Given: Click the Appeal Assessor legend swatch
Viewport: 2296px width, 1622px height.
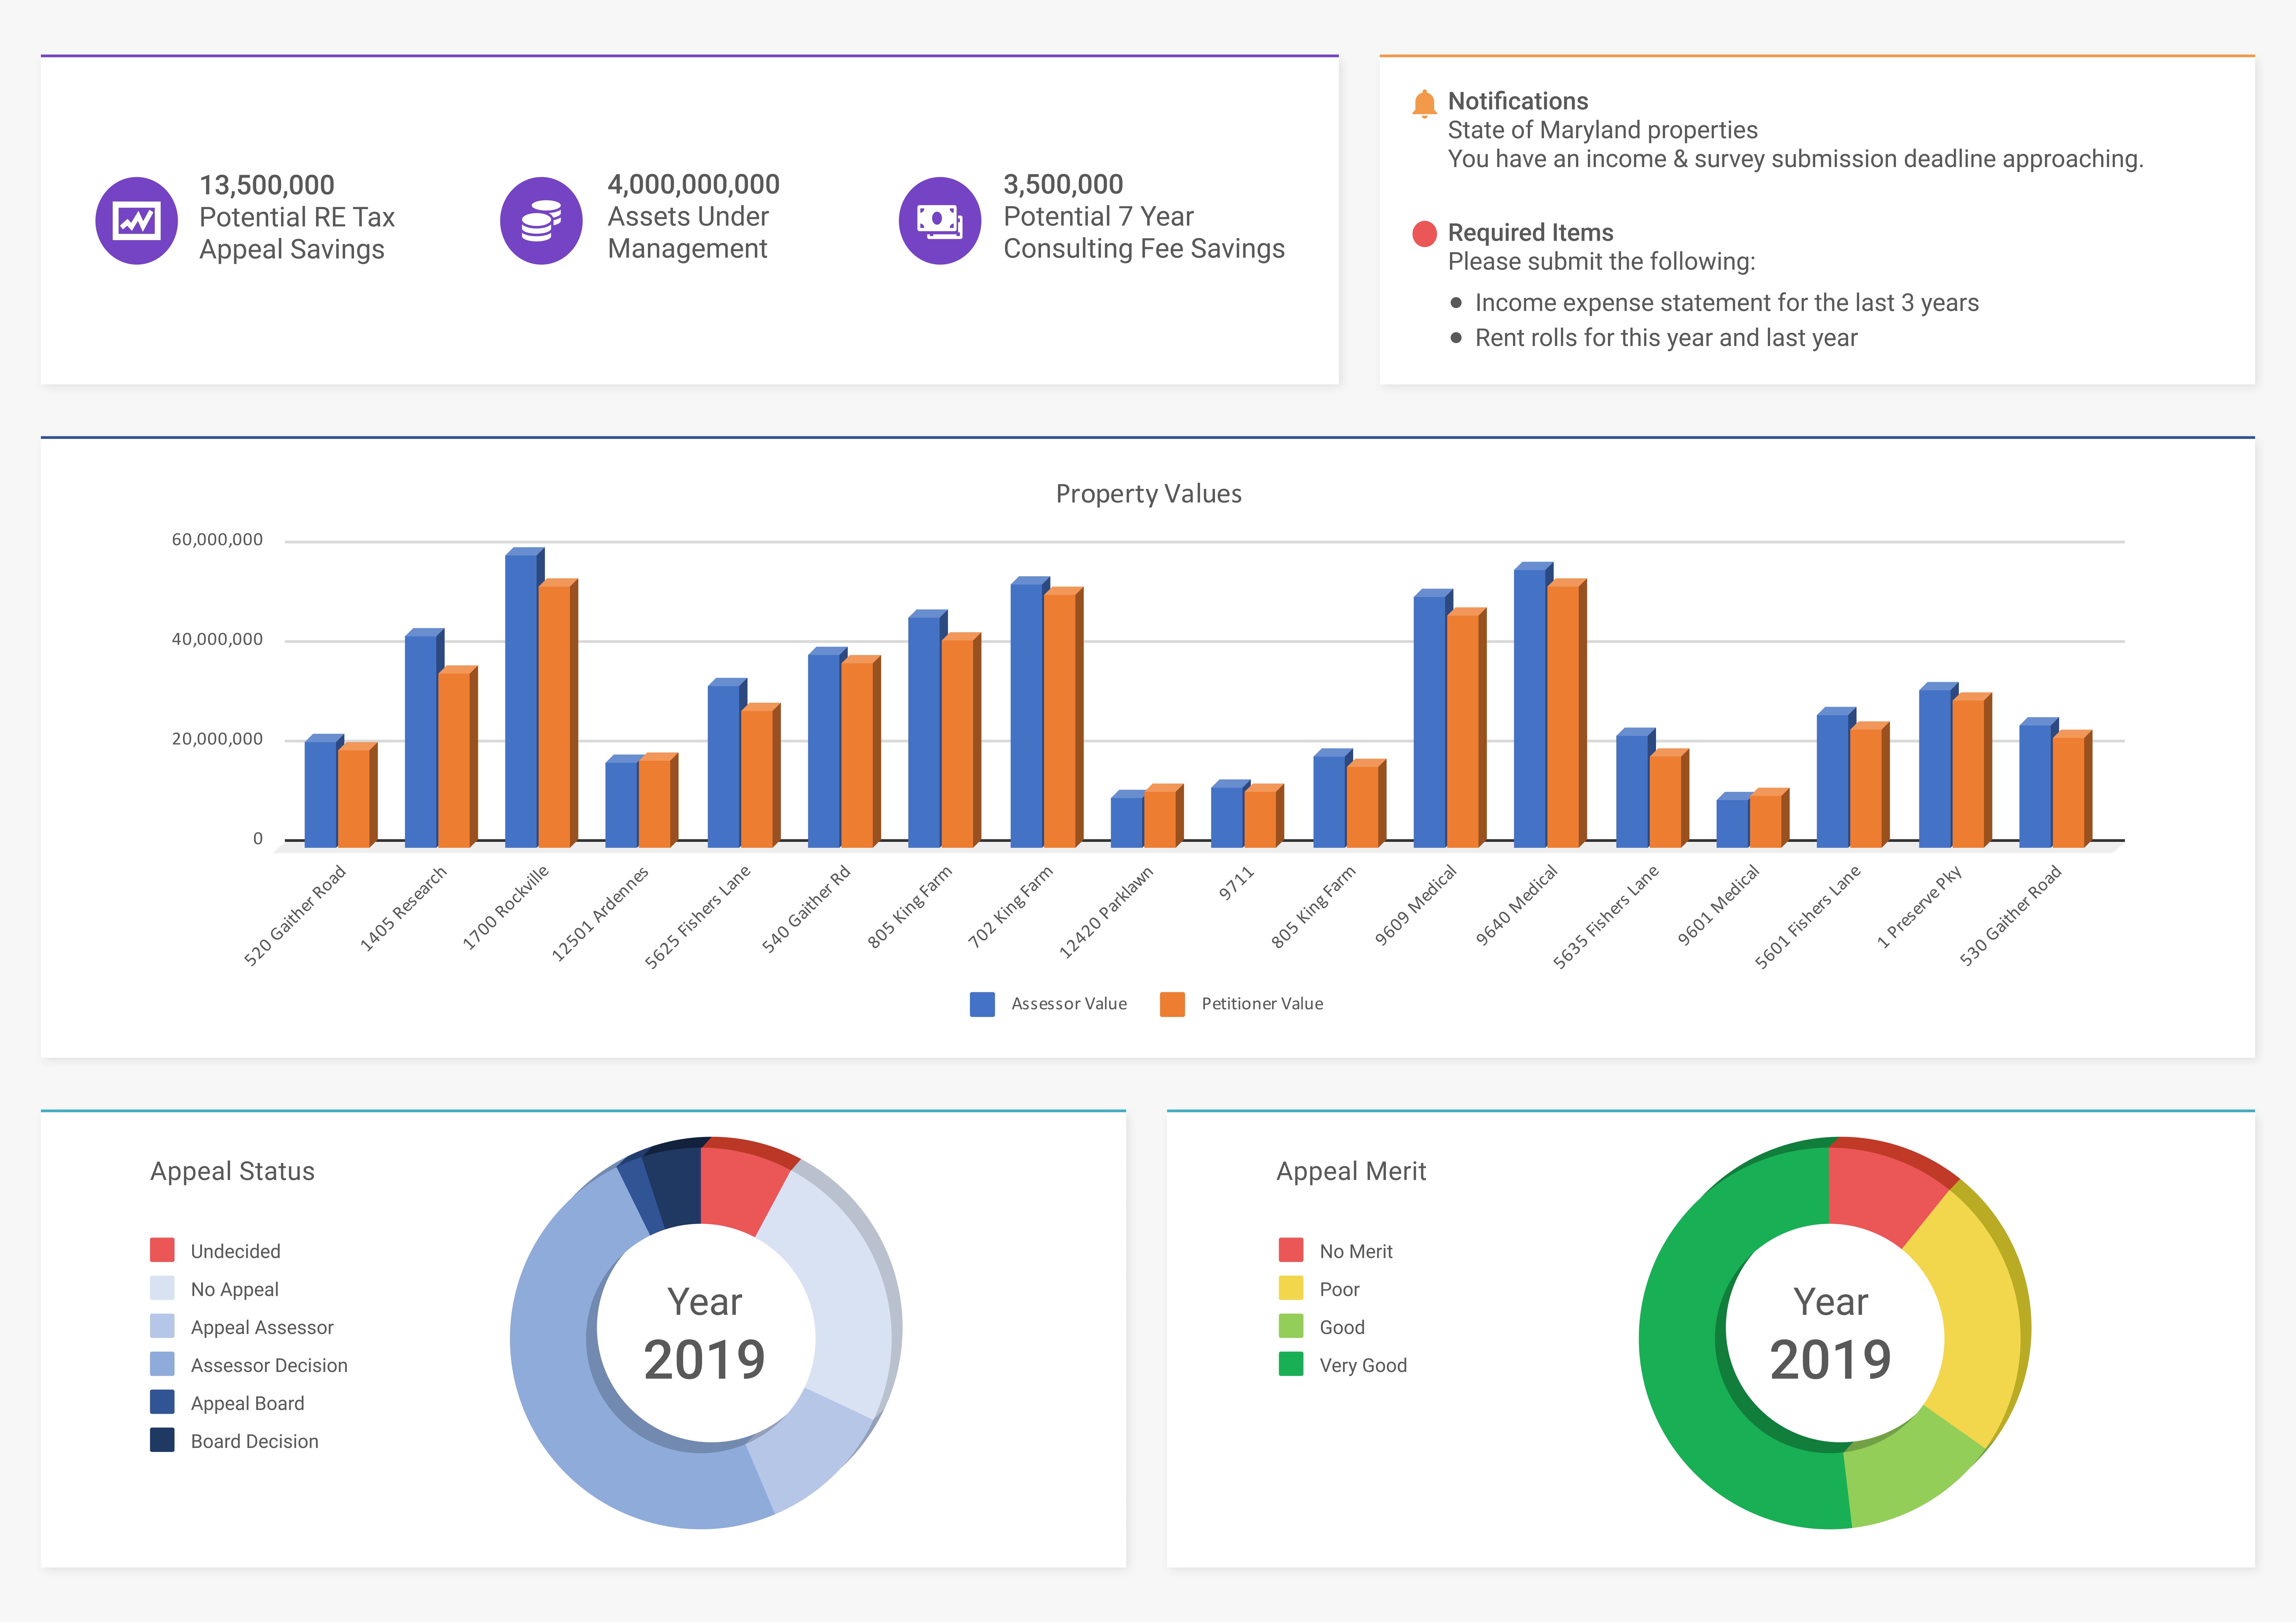Looking at the screenshot, I should (x=162, y=1326).
